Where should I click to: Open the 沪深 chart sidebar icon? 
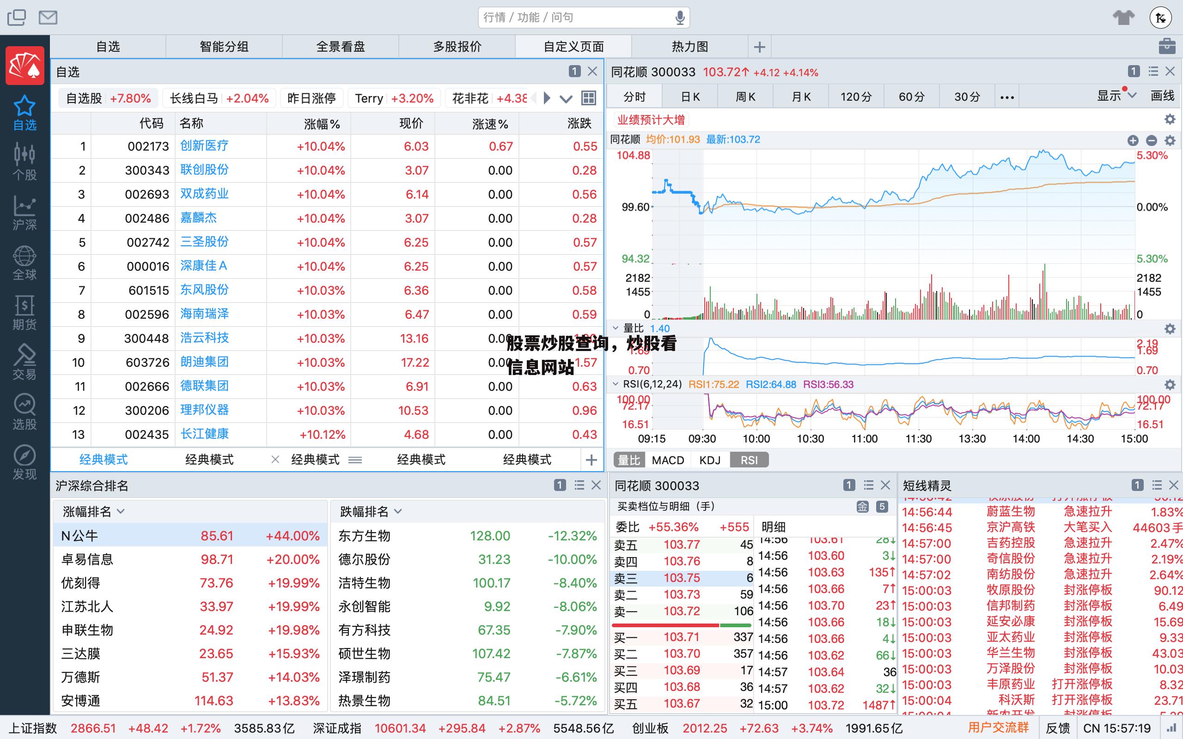[24, 212]
